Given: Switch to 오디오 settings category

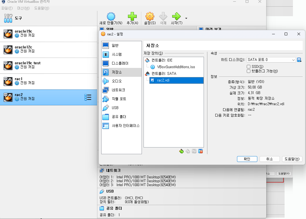Looking at the screenshot, I should (x=121, y=81).
